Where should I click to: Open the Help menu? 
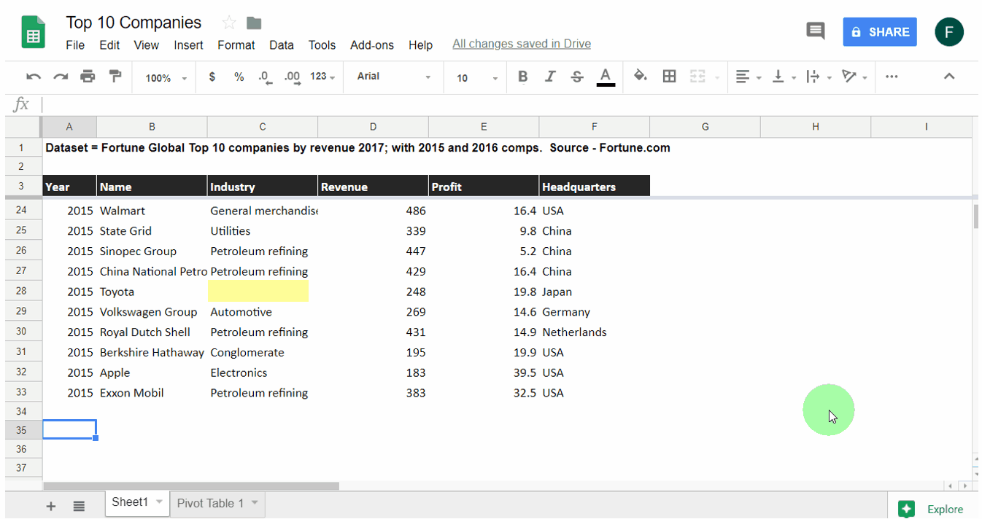click(x=420, y=45)
